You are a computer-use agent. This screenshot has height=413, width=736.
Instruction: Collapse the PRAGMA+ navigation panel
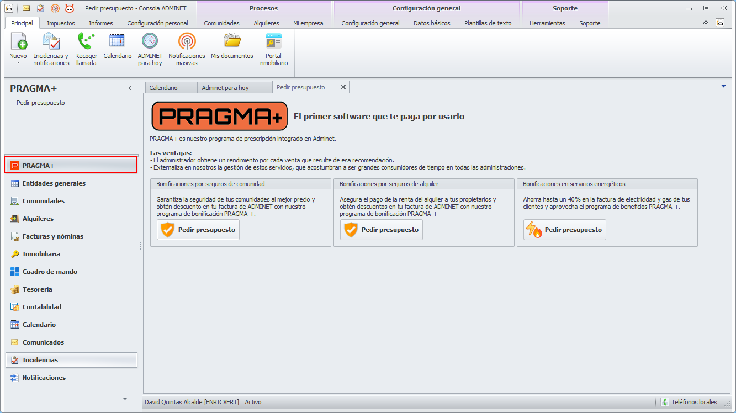[x=130, y=88]
